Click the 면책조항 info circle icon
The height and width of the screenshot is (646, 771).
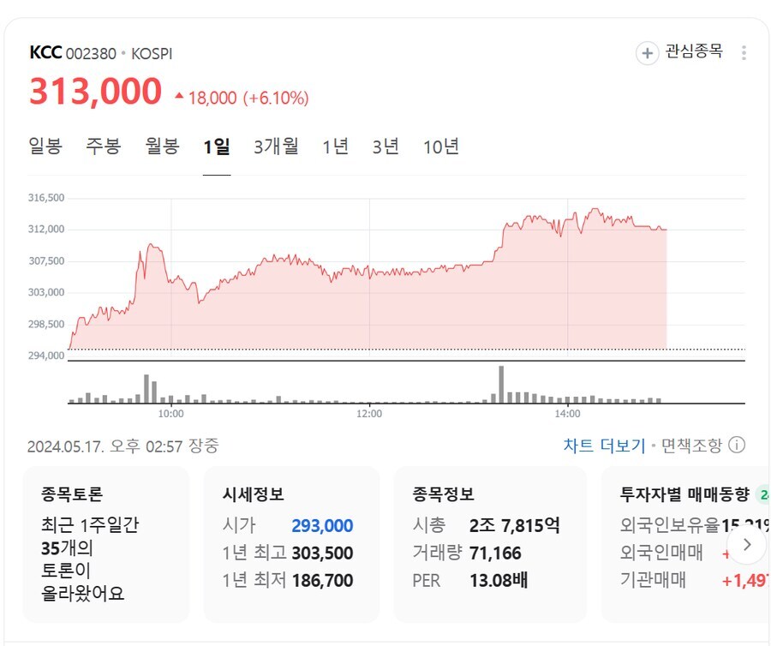(x=737, y=445)
